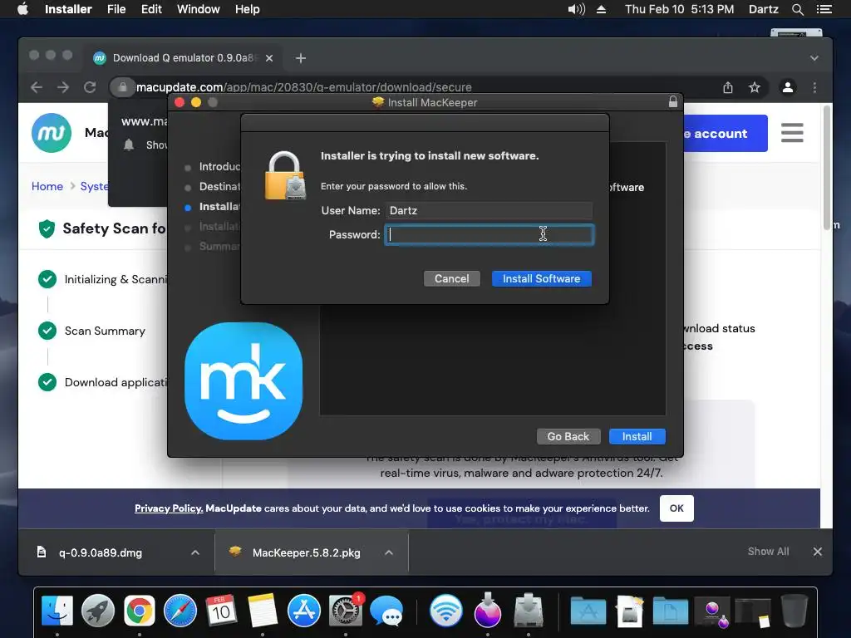Image resolution: width=851 pixels, height=638 pixels.
Task: Open Trash from the Dock
Action: pyautogui.click(x=794, y=611)
